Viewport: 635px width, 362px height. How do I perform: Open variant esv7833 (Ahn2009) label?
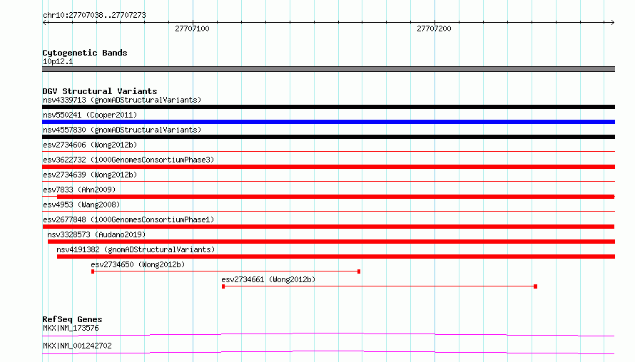pos(79,190)
